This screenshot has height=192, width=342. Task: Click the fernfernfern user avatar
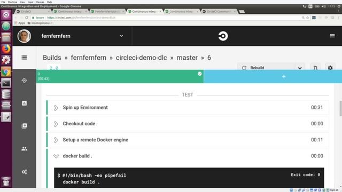pyautogui.click(x=24, y=36)
